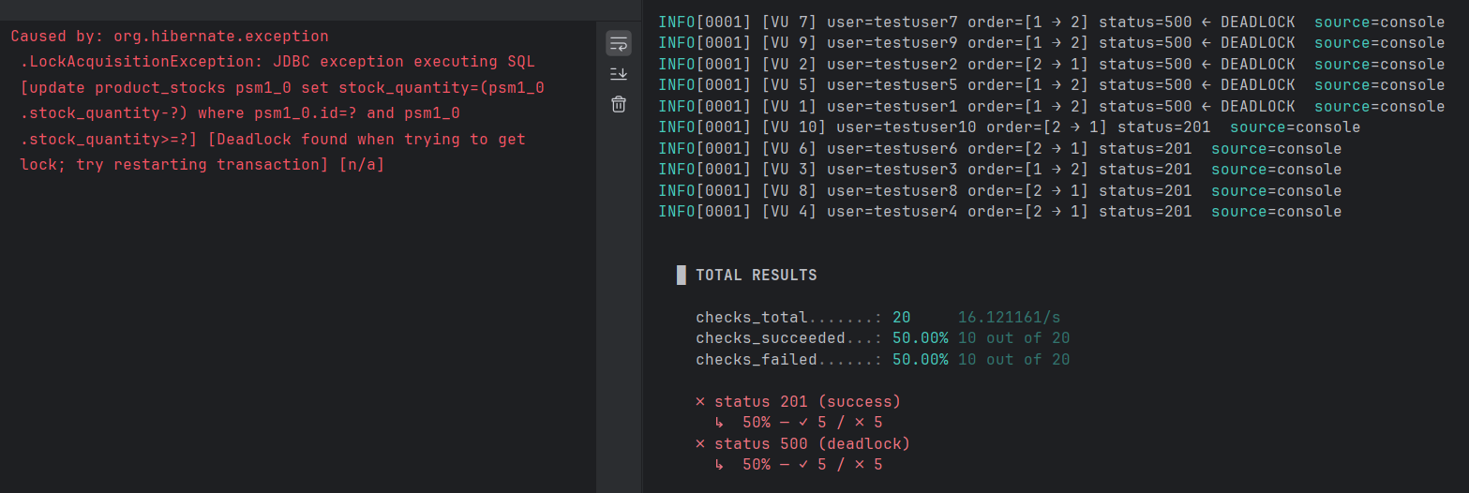Click the scroll to end icon
1469x493 pixels.
click(619, 73)
